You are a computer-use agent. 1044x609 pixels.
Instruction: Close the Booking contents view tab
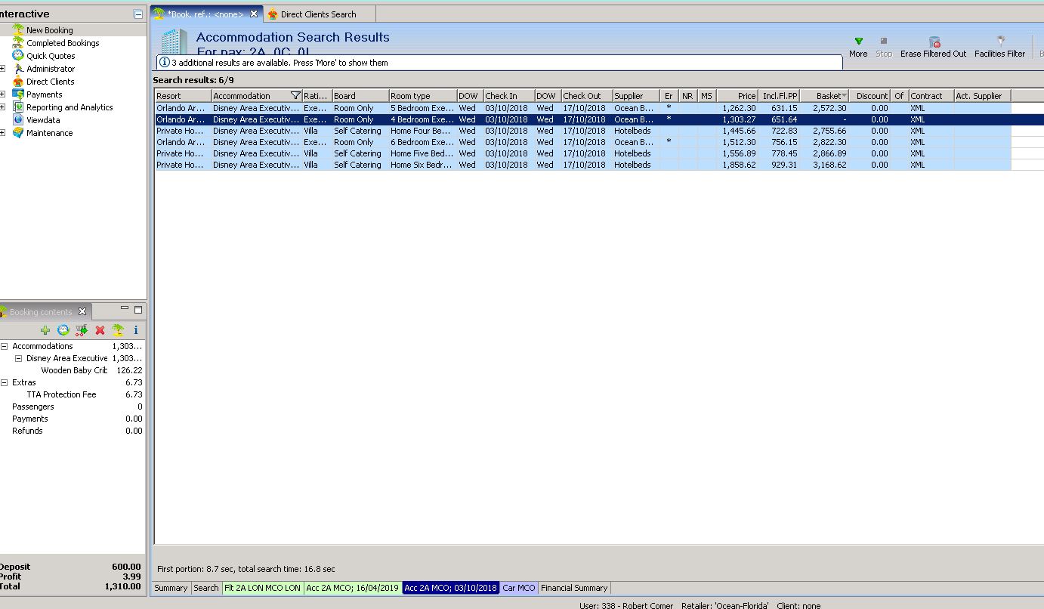tap(82, 311)
